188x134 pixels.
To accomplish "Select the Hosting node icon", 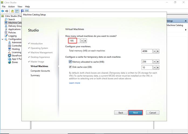I will coord(9,49).
